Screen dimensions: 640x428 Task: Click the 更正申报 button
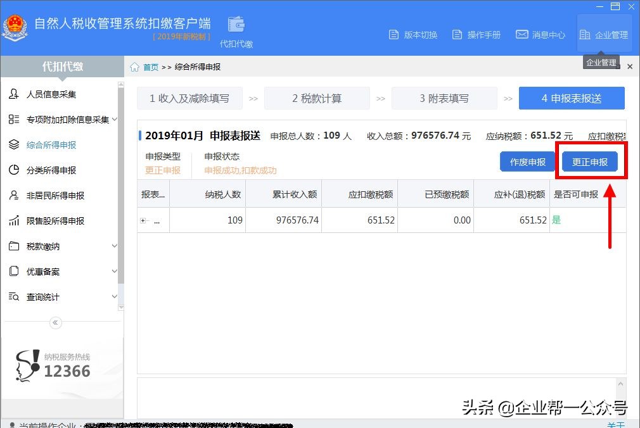(591, 161)
